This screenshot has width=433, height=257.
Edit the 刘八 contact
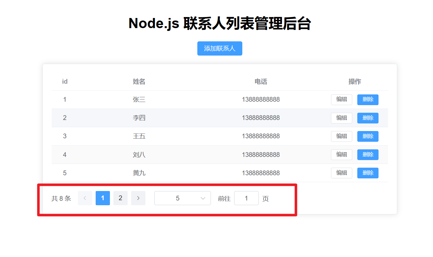click(x=341, y=155)
